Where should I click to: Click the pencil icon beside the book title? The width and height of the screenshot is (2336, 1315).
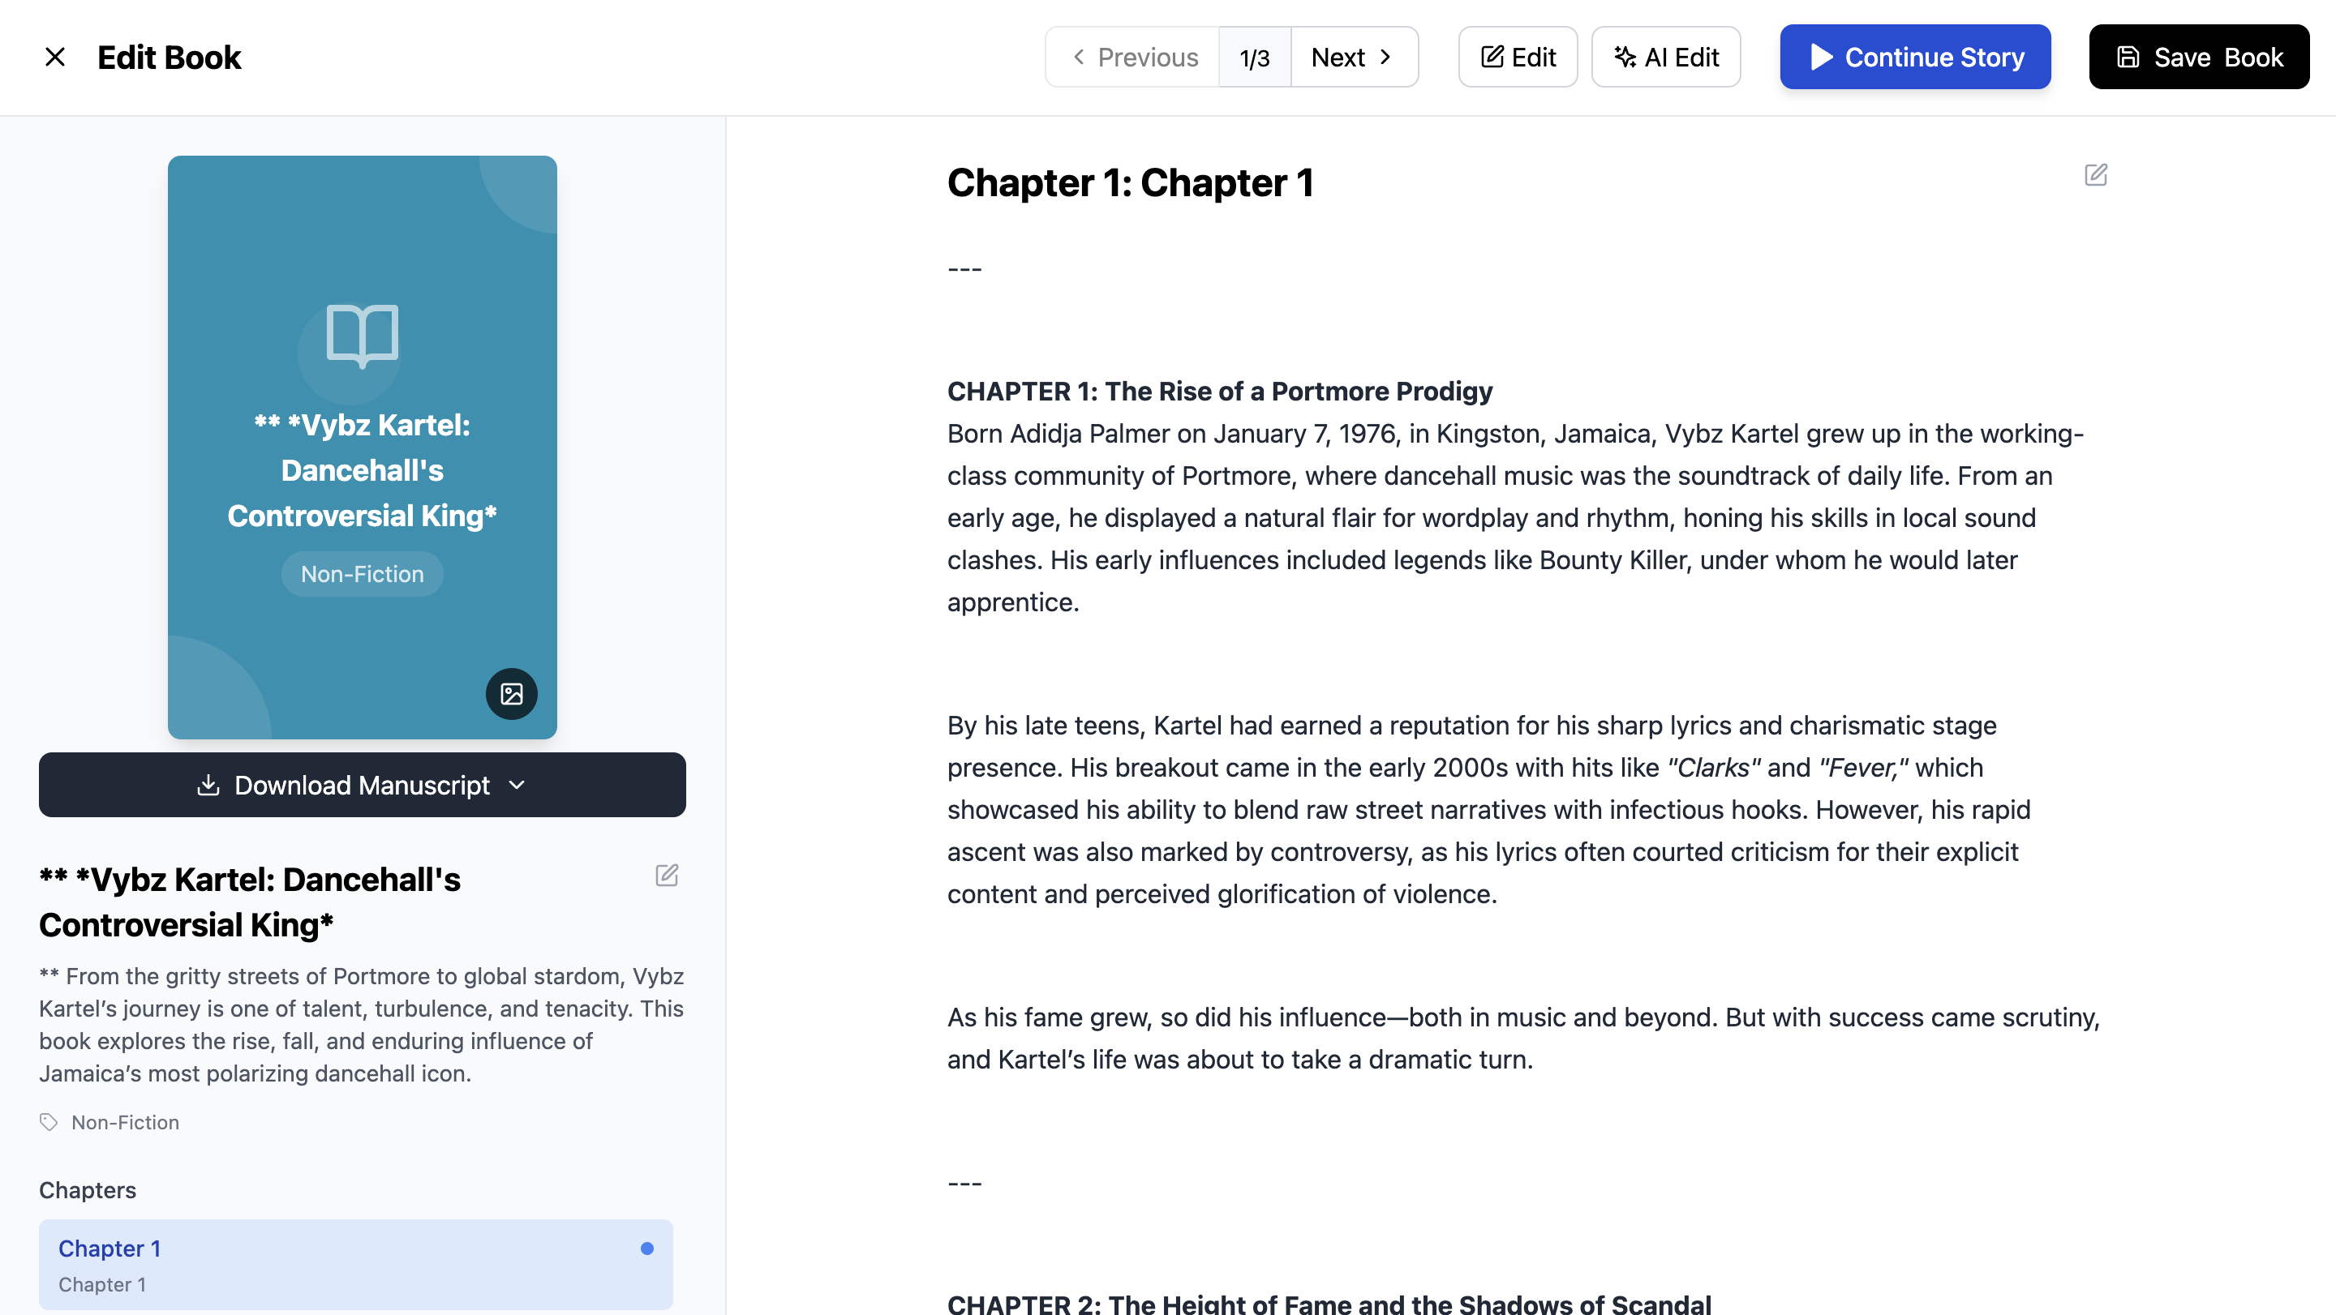click(x=667, y=876)
